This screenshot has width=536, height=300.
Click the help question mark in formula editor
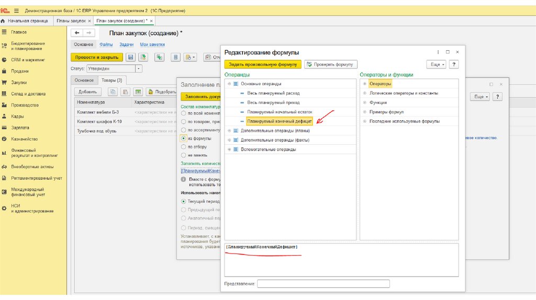pyautogui.click(x=454, y=64)
